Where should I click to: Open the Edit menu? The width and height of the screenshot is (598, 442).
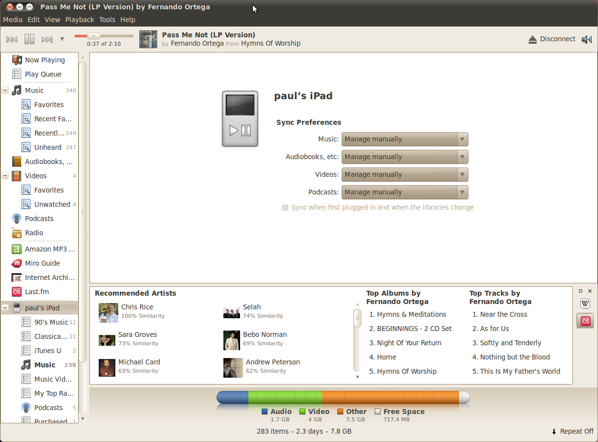coord(33,20)
